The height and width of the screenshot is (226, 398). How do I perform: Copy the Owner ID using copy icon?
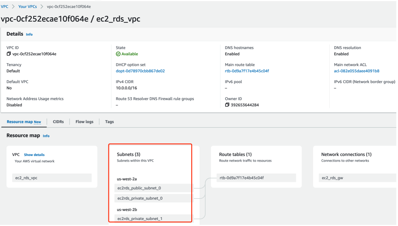pyautogui.click(x=227, y=105)
